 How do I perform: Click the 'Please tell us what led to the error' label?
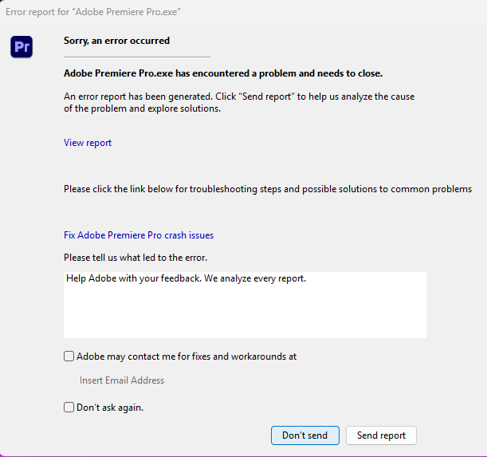pyautogui.click(x=135, y=258)
